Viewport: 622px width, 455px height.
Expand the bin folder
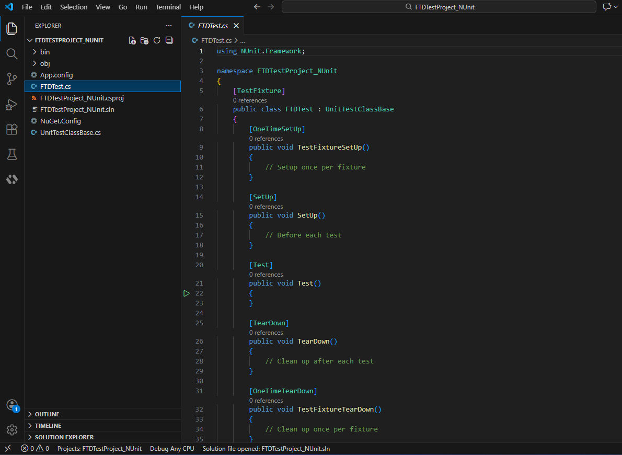coord(45,52)
